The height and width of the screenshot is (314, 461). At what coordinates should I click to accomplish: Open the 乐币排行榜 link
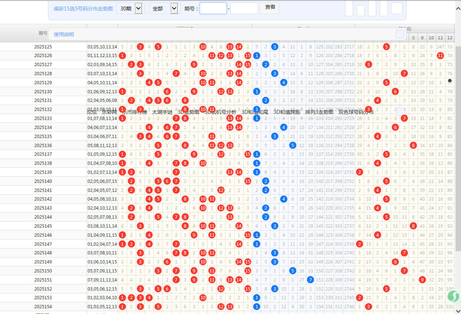coord(134,112)
